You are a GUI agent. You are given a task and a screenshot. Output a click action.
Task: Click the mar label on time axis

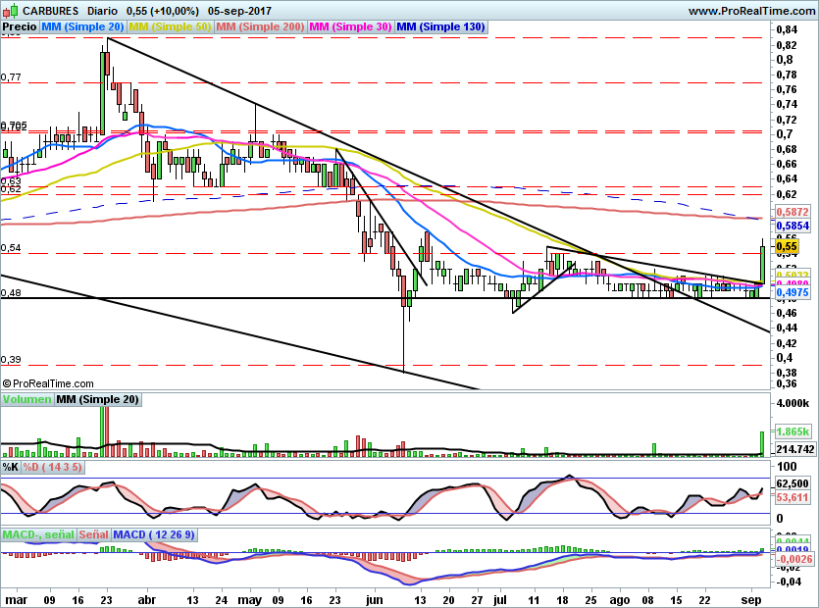[17, 600]
